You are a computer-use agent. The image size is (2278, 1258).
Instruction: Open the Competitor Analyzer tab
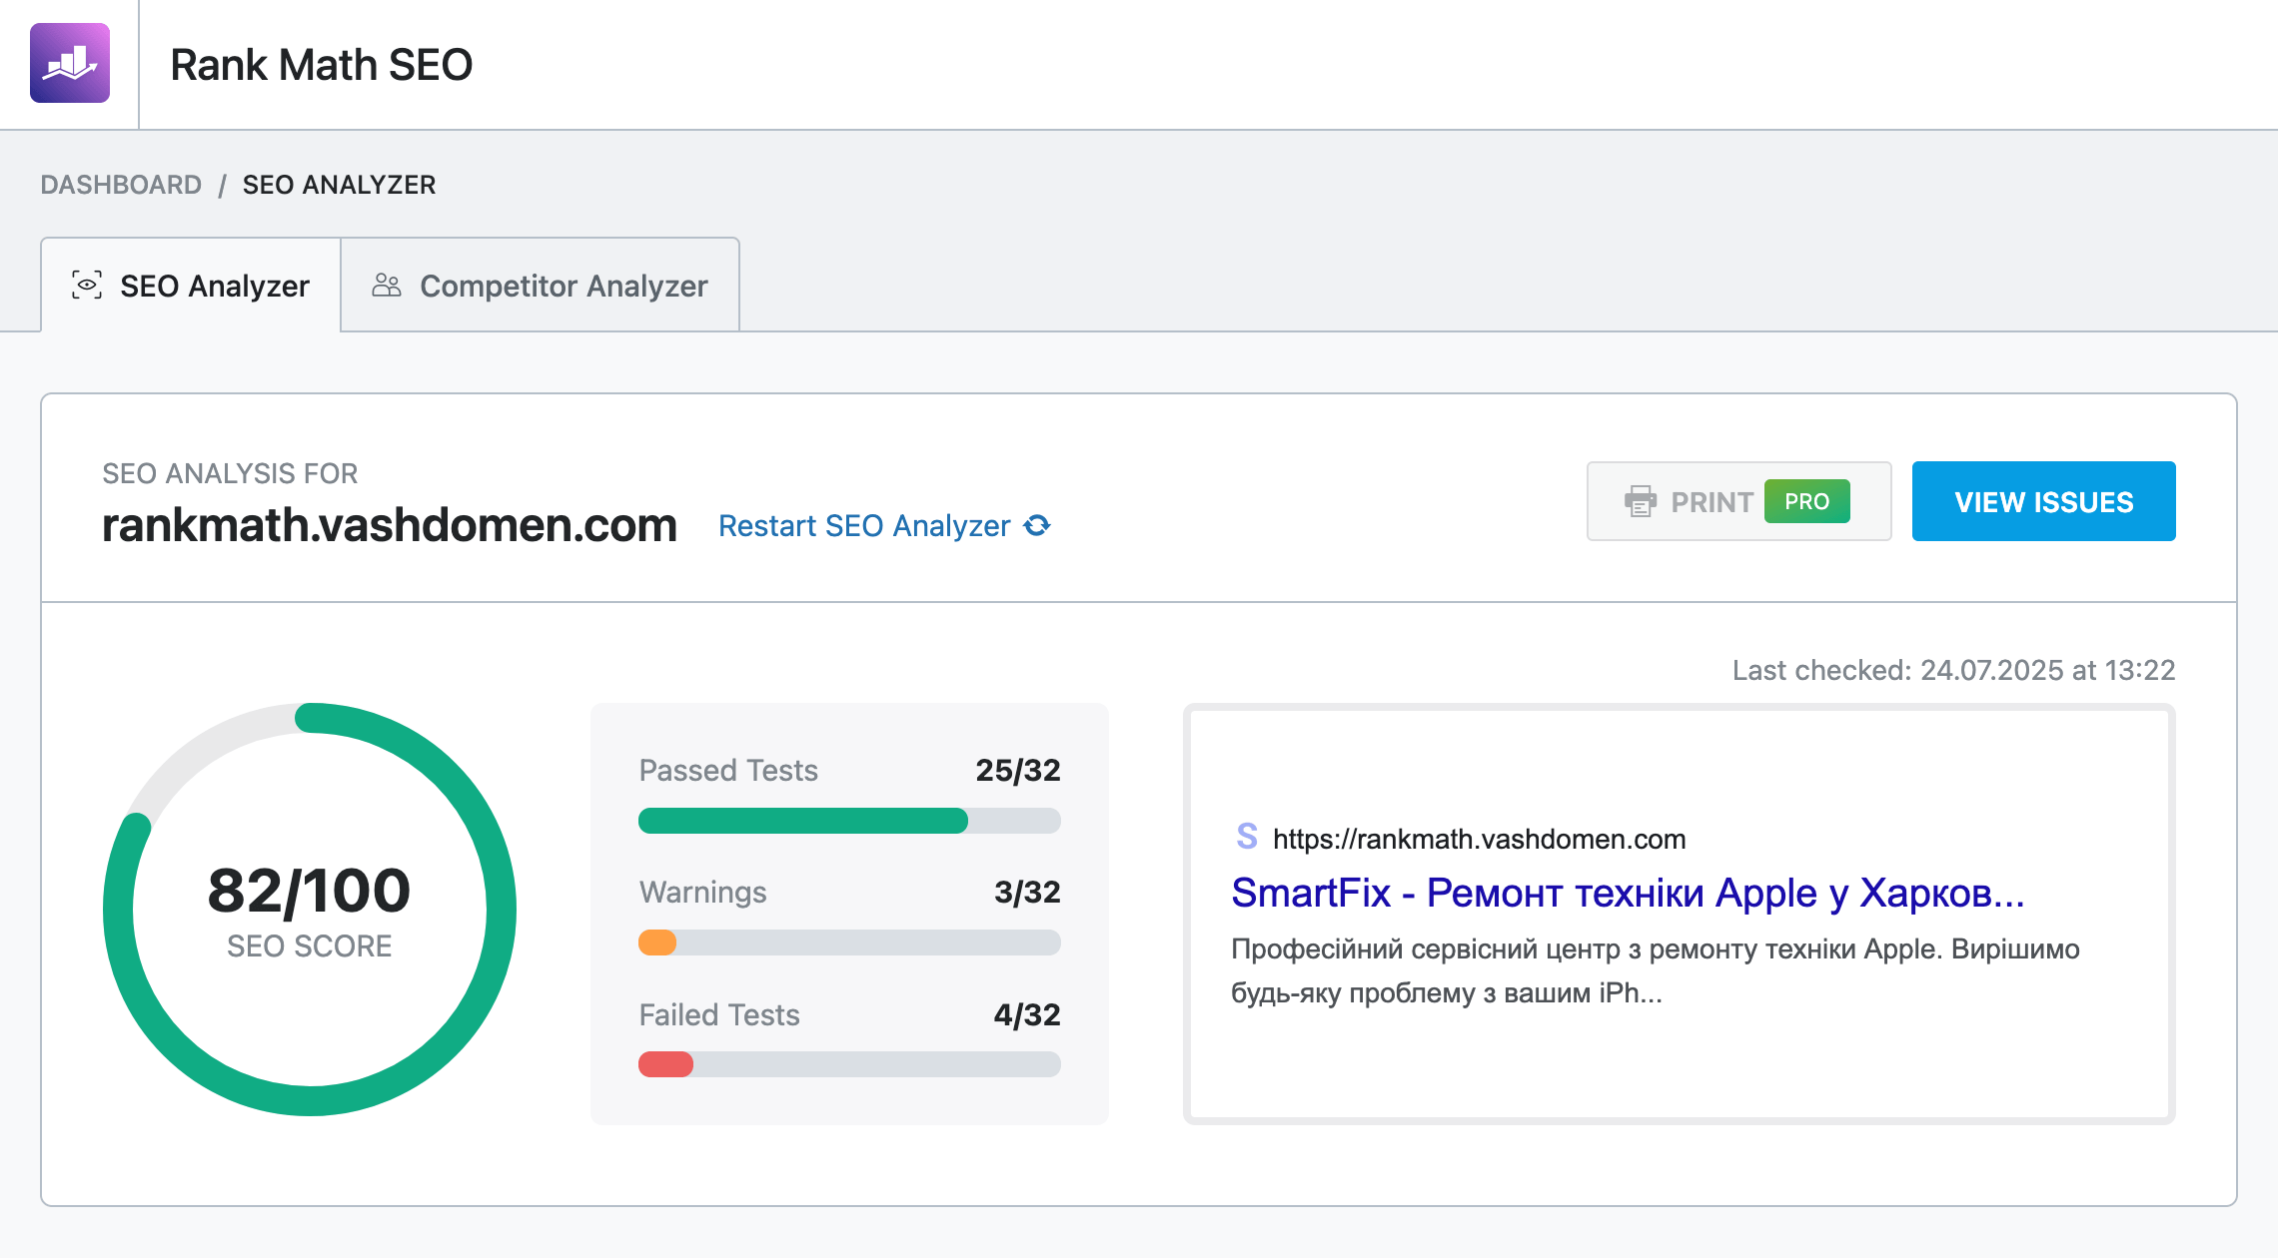[x=540, y=285]
